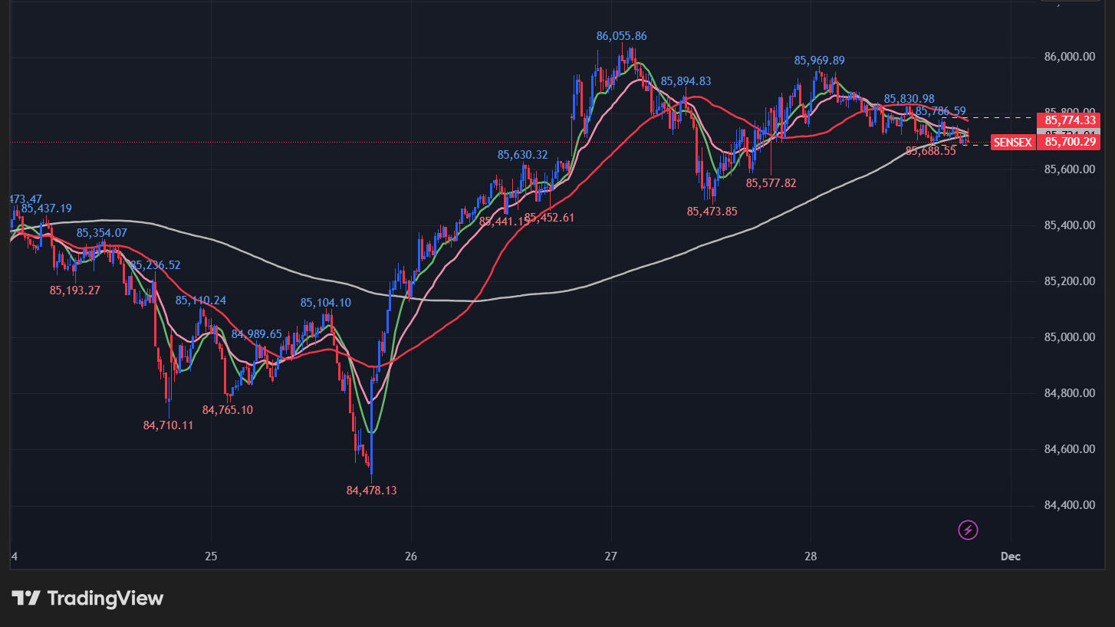Screen dimensions: 1115x627
Task: Select date 28 on the time axis
Action: pos(811,556)
